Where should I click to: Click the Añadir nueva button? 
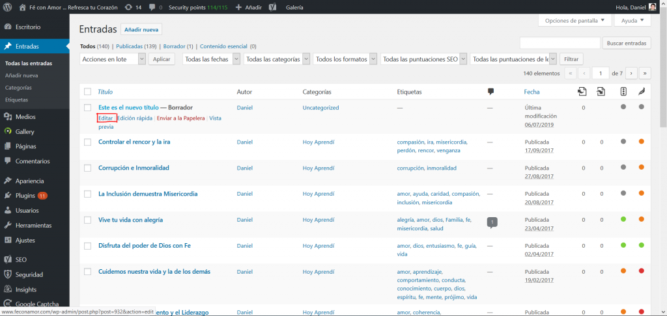coord(141,29)
